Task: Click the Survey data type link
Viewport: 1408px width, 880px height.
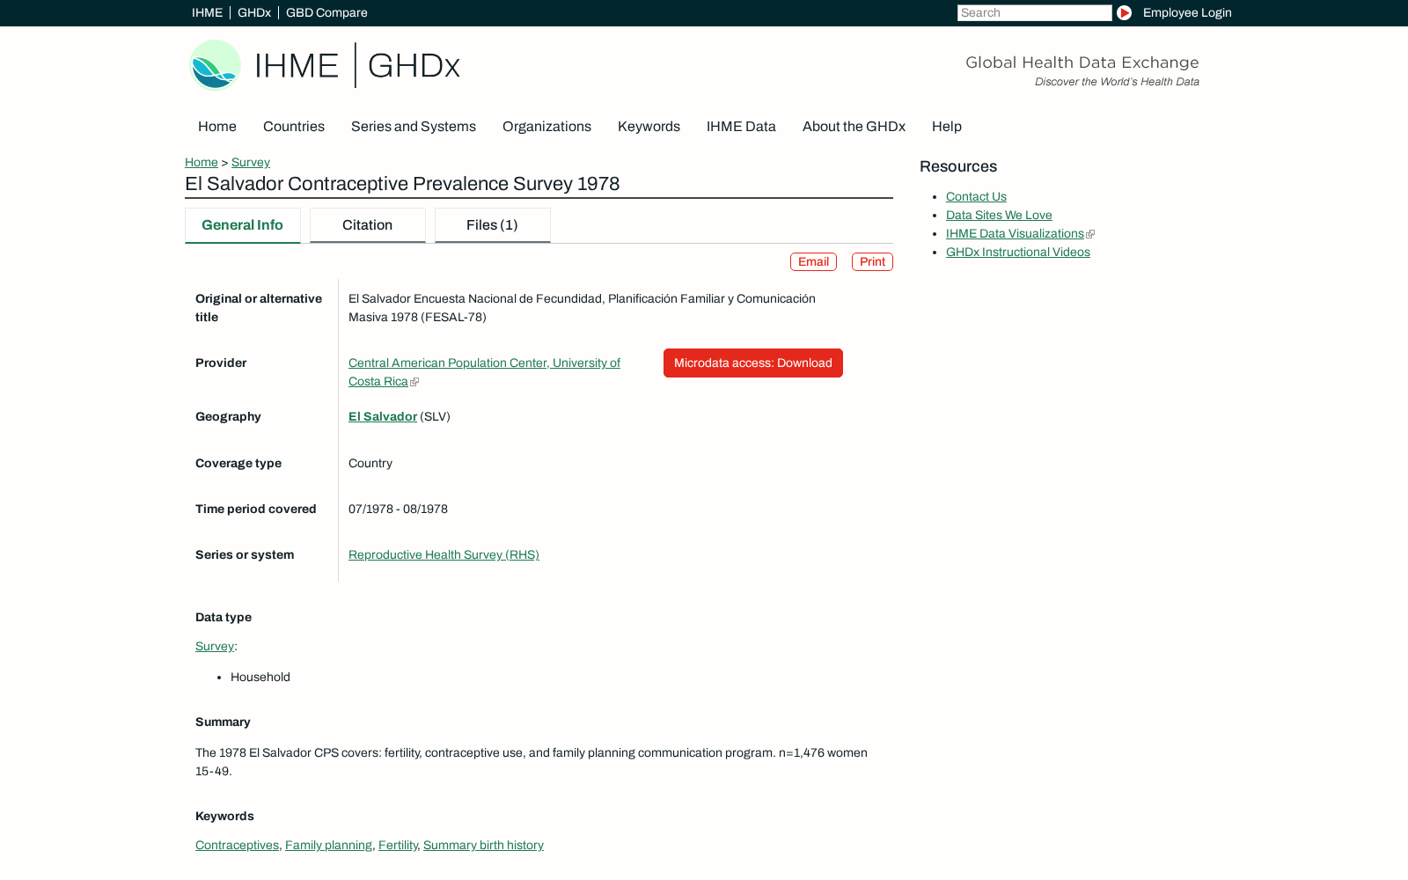Action: point(215,647)
